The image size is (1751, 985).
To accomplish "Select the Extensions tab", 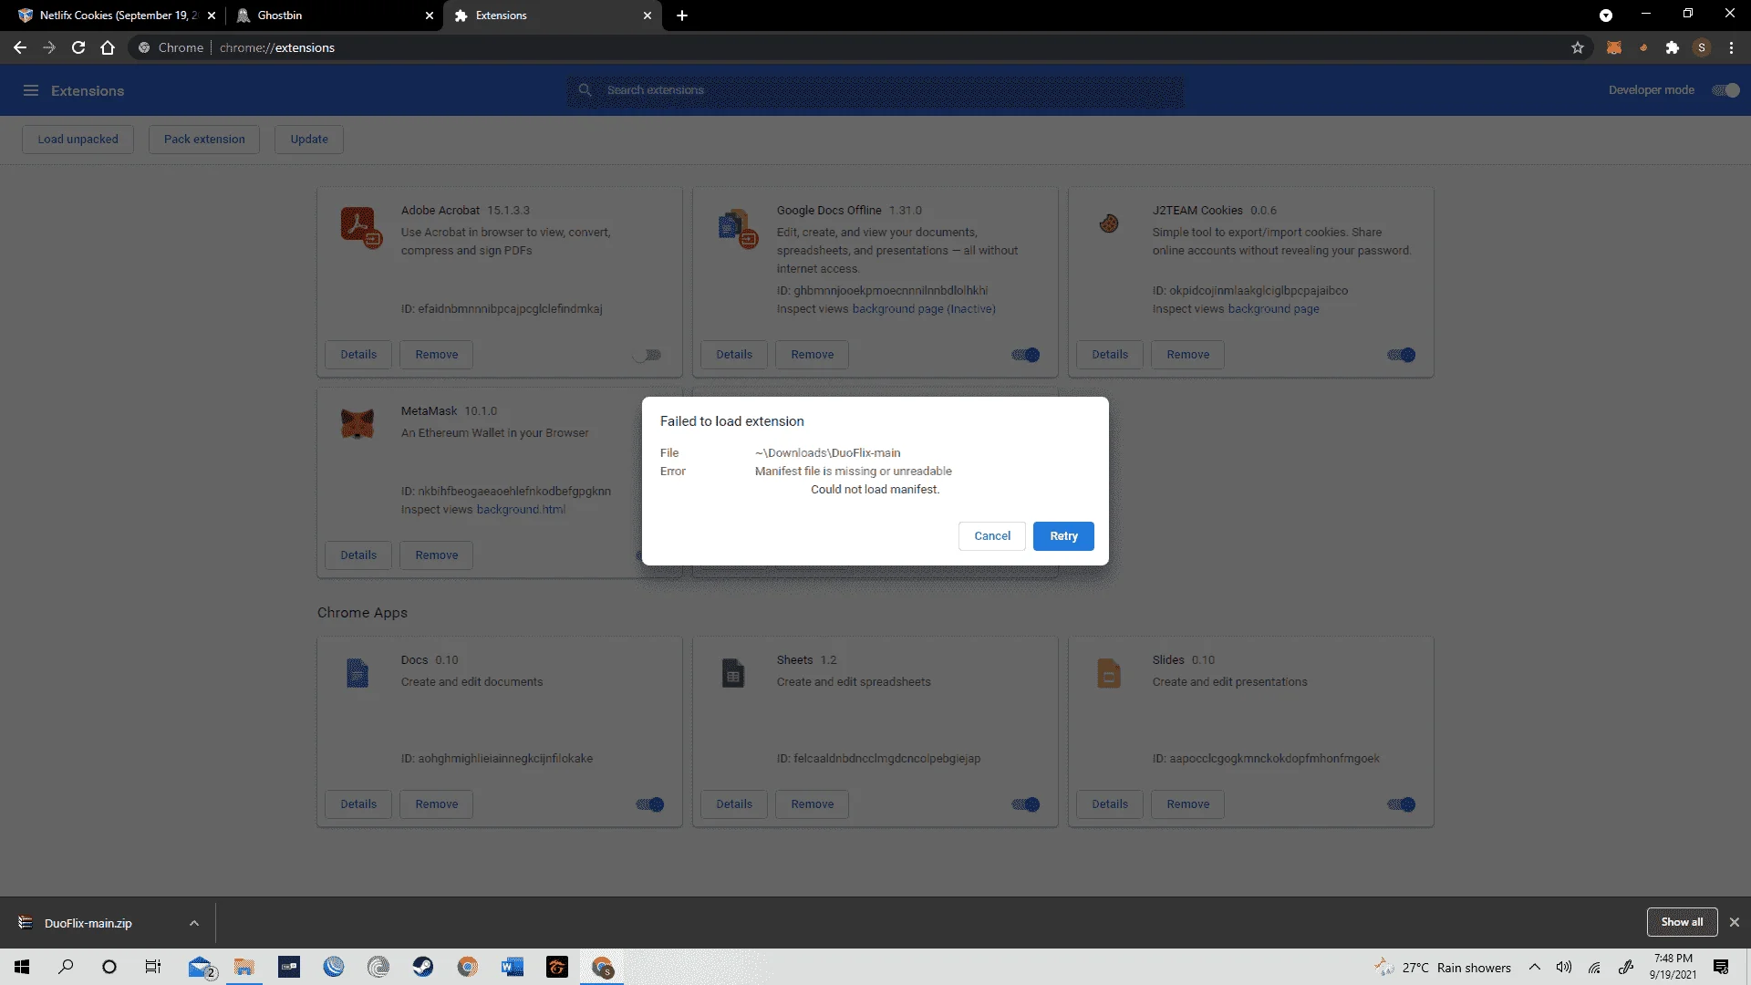I will [552, 16].
